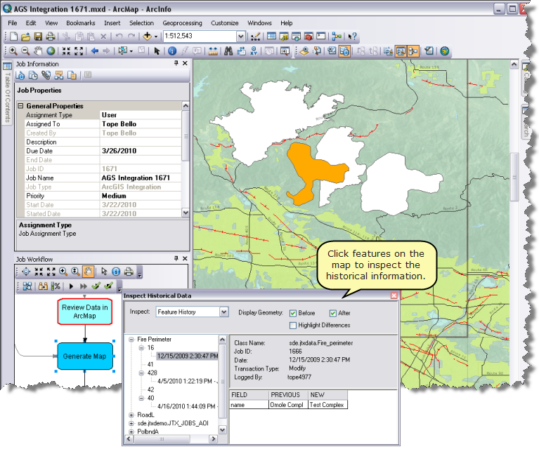Click the Generate Map workflow step

click(x=85, y=356)
